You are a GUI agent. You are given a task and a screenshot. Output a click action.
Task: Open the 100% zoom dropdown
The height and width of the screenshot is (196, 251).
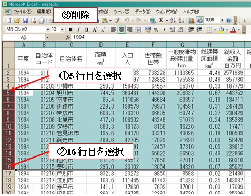point(222,21)
